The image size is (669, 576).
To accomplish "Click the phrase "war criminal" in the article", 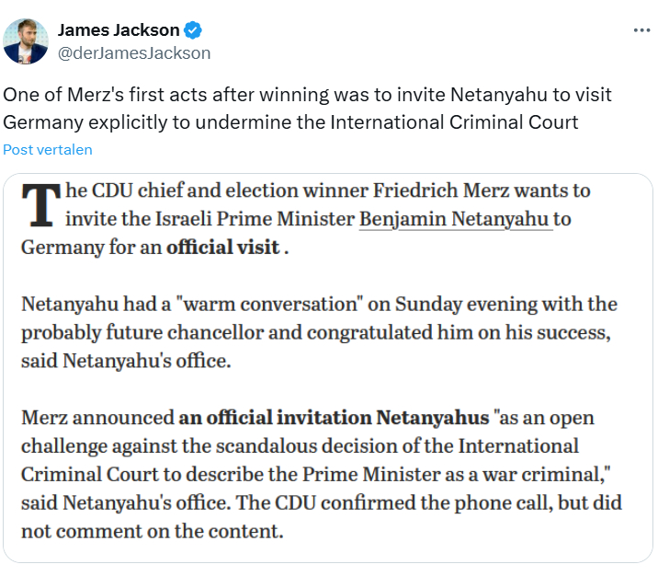I will pyautogui.click(x=528, y=474).
